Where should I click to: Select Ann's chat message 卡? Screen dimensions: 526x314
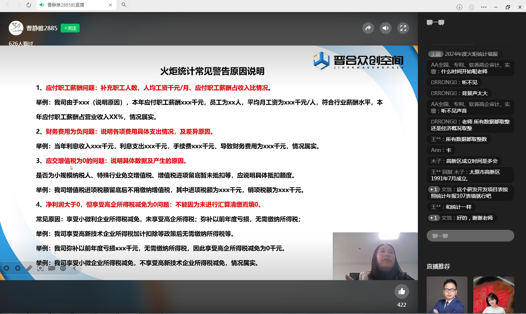point(441,150)
